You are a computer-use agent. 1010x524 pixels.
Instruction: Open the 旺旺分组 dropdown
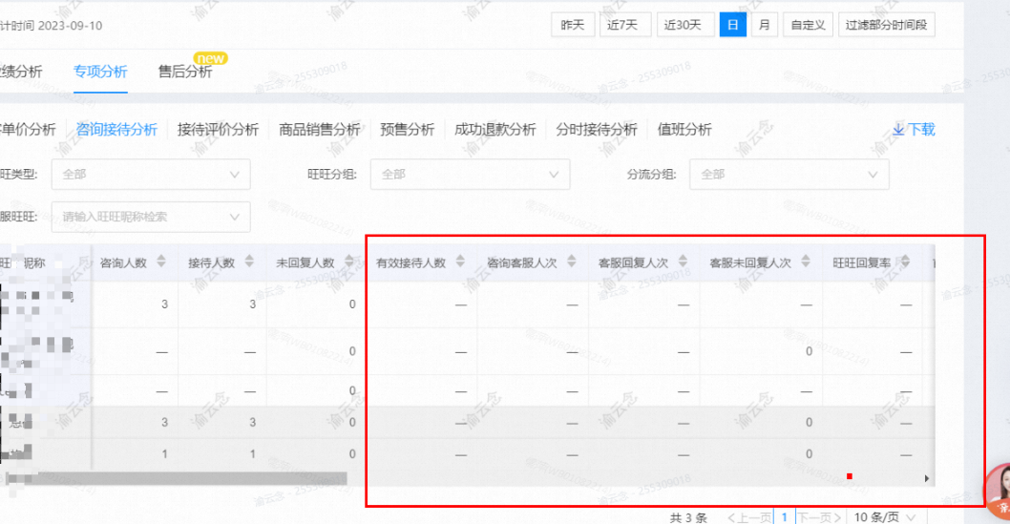pyautogui.click(x=470, y=175)
